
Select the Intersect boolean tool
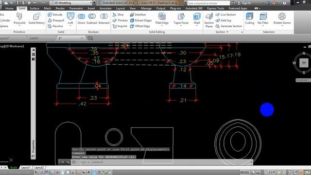pyautogui.click(x=104, y=18)
